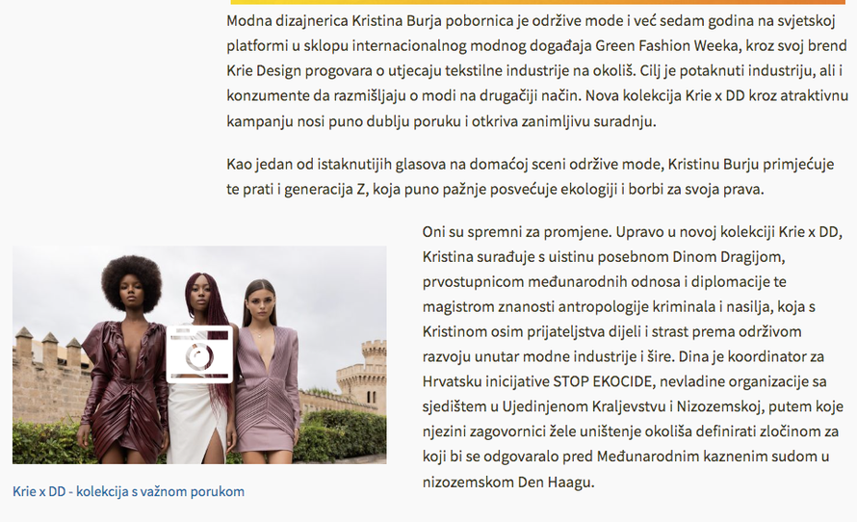Viewport: 857px width, 522px height.
Task: Click the orange-yellow gradient bar above the article
Action: tap(537, 2)
